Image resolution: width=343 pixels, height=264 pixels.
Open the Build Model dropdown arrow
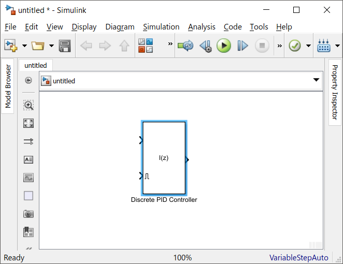(337, 46)
